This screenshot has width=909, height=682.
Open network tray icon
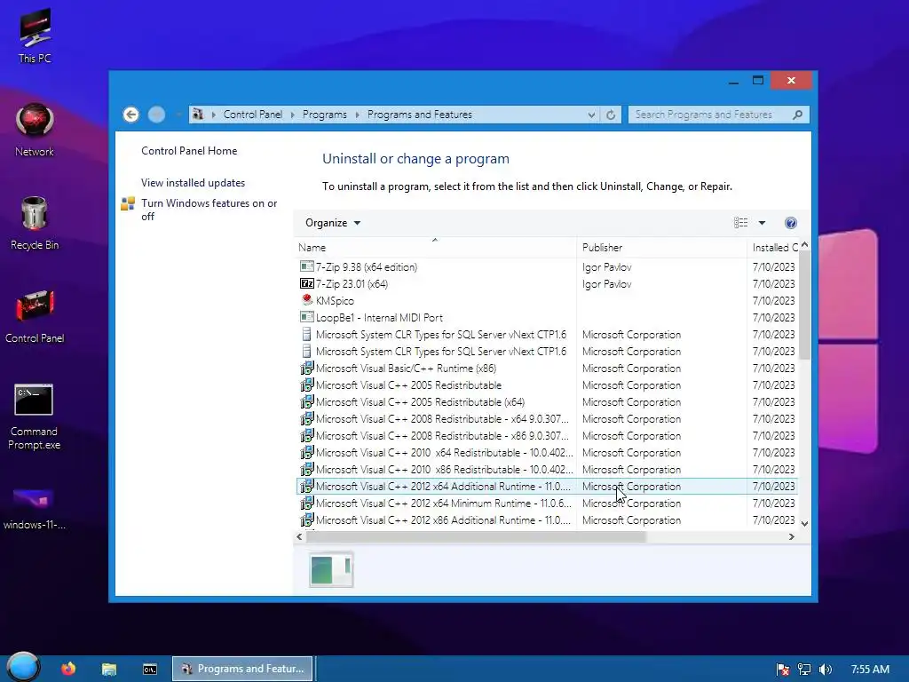[804, 670]
